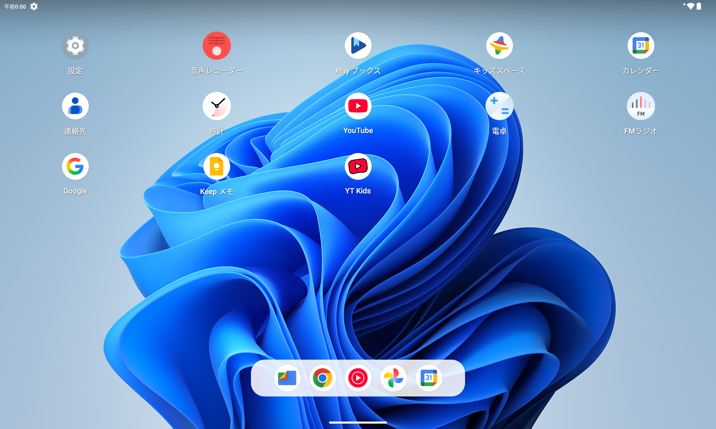Open カレンダー app on home screen

641,46
